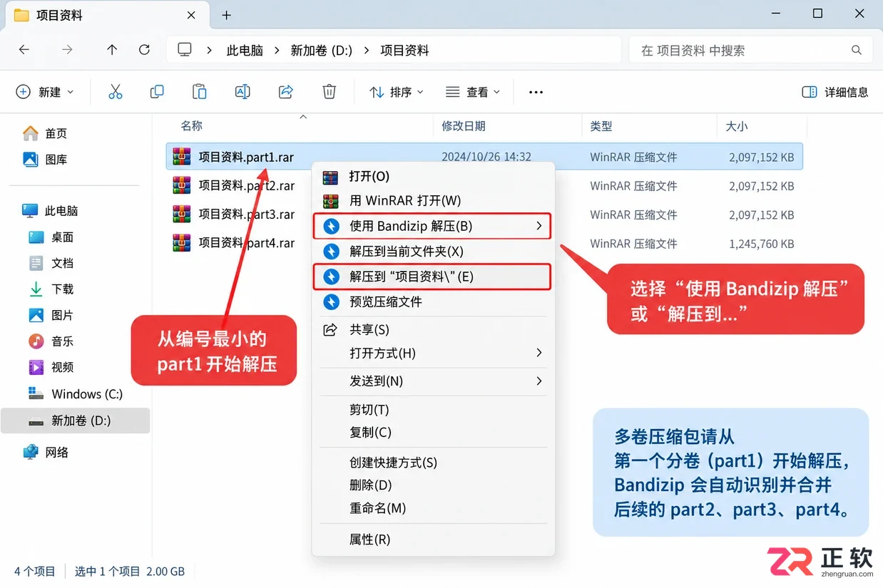Select 此电脑 in the sidebar

pyautogui.click(x=51, y=211)
